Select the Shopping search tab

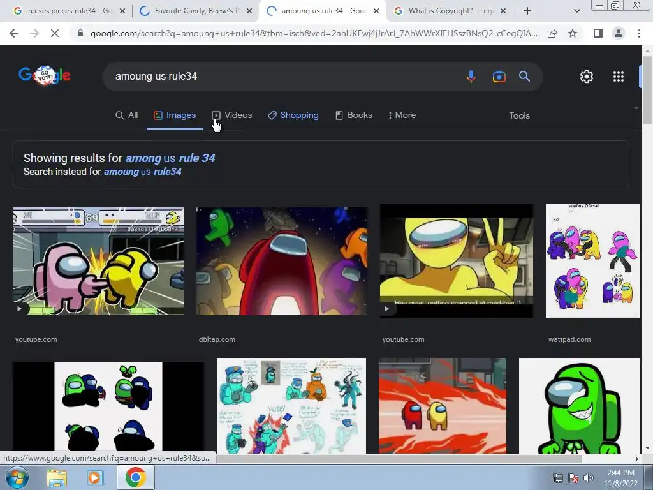[293, 115]
